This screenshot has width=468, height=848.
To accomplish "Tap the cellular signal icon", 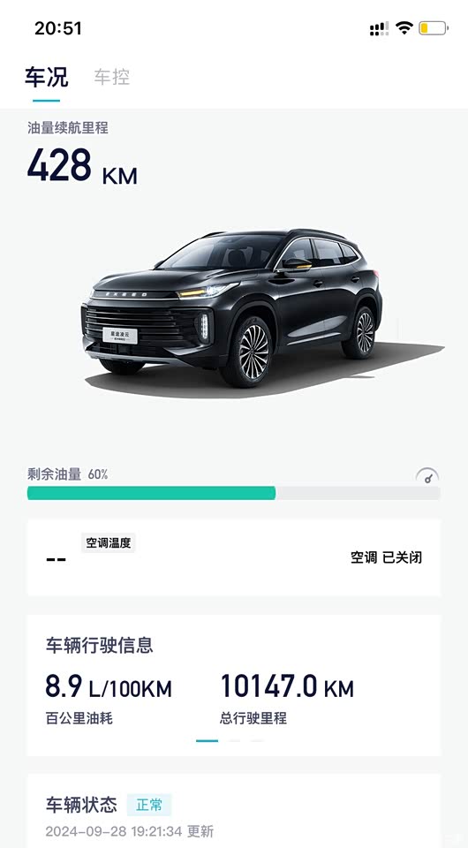I will [x=379, y=28].
